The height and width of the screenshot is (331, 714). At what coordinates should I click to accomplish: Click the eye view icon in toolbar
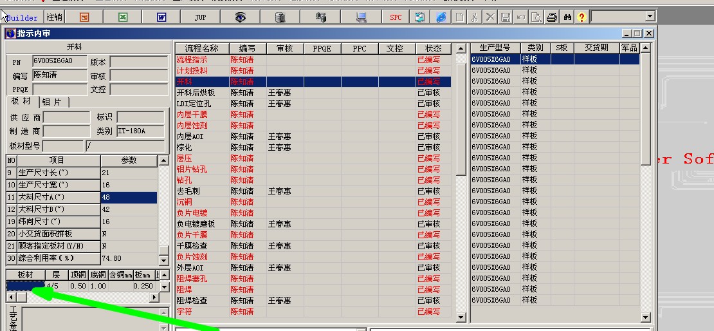pos(240,17)
